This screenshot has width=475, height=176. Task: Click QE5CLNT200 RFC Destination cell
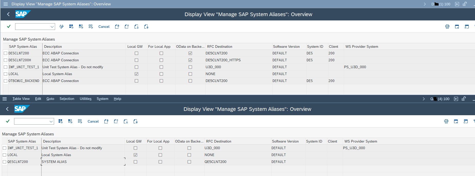click(x=238, y=162)
